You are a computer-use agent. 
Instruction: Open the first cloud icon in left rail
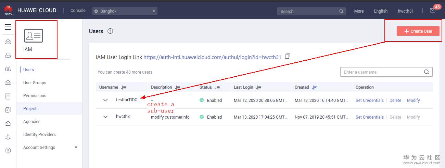click(x=8, y=42)
